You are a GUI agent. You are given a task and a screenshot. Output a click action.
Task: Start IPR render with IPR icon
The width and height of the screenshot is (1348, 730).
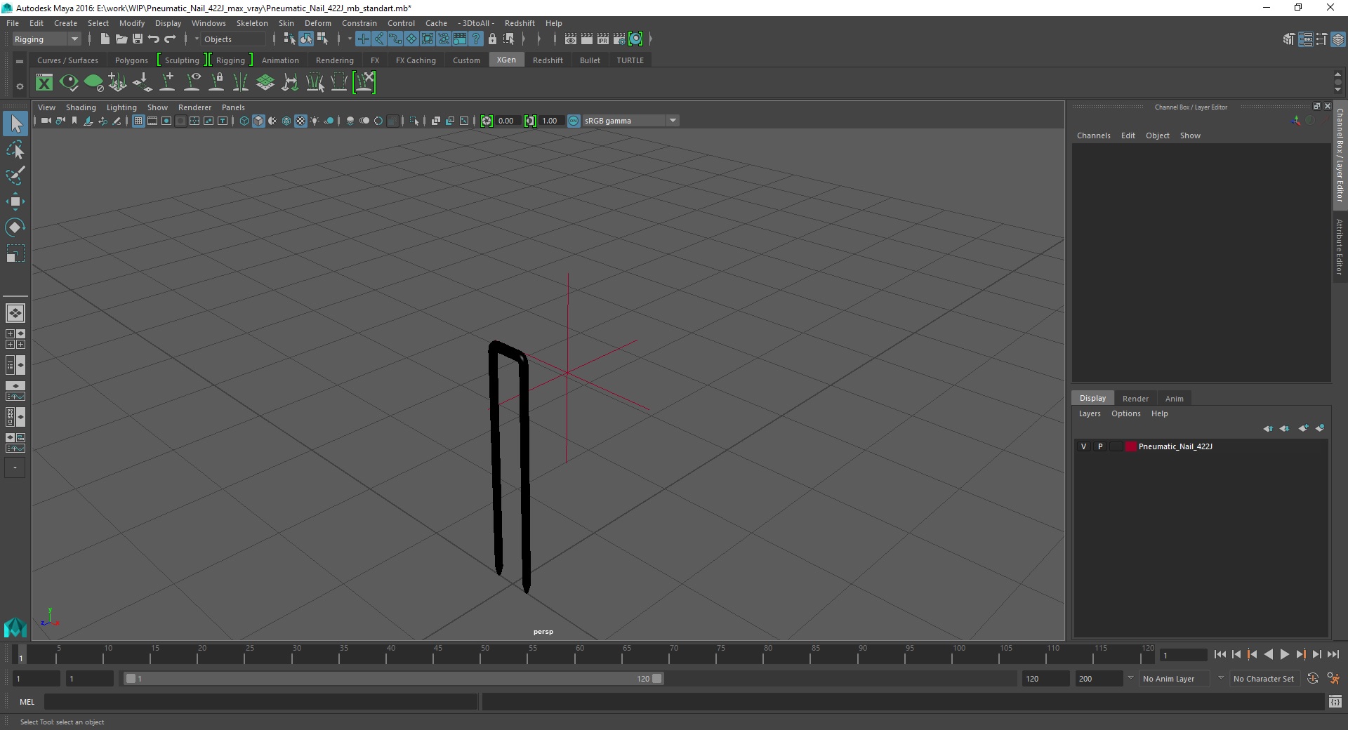tap(603, 39)
